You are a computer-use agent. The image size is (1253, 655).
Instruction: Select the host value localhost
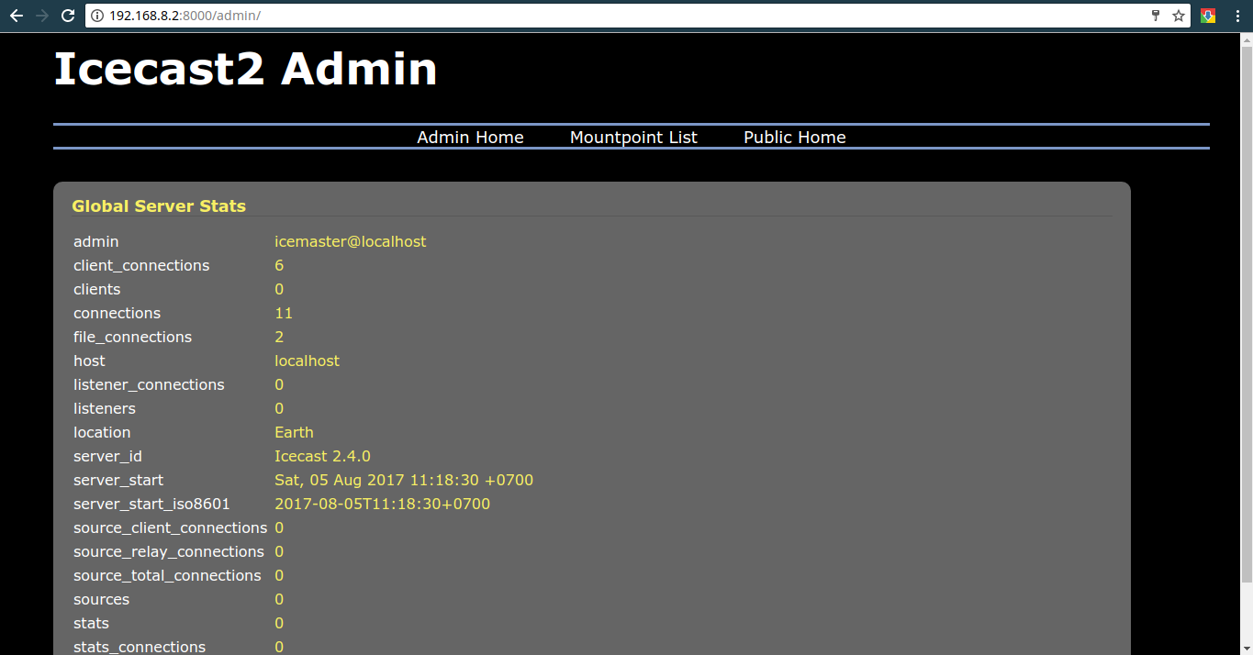pos(307,361)
